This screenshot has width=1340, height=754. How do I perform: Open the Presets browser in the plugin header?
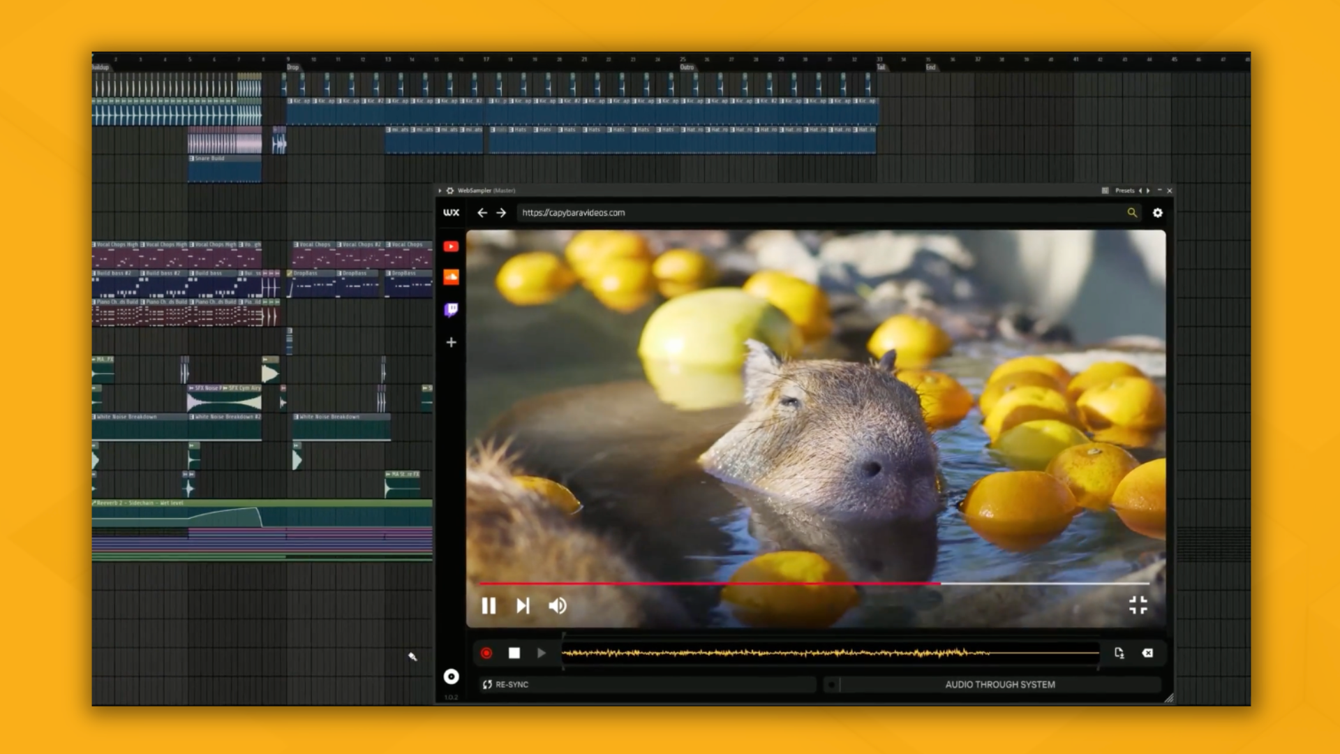pyautogui.click(x=1126, y=190)
